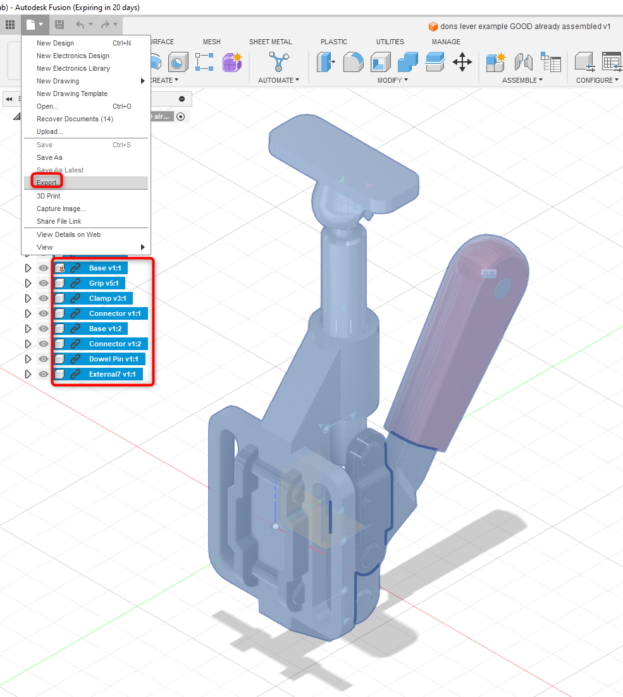Image resolution: width=623 pixels, height=697 pixels.
Task: Click Share File Link option
Action: 61,221
